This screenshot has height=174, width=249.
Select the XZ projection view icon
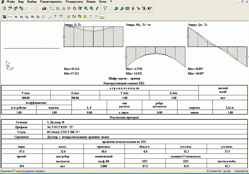[x=58, y=9]
